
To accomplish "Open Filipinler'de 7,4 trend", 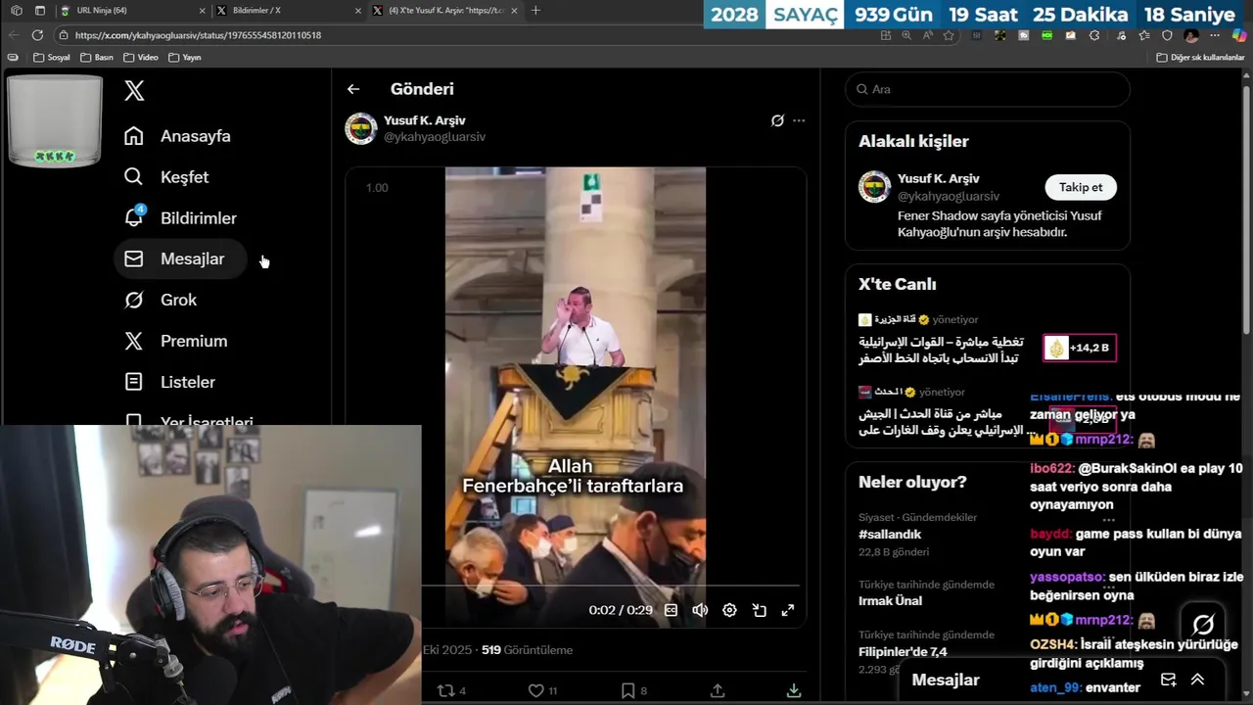I will point(903,652).
